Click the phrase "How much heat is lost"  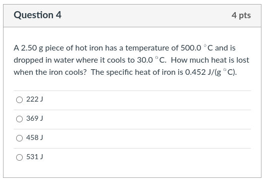(210, 60)
